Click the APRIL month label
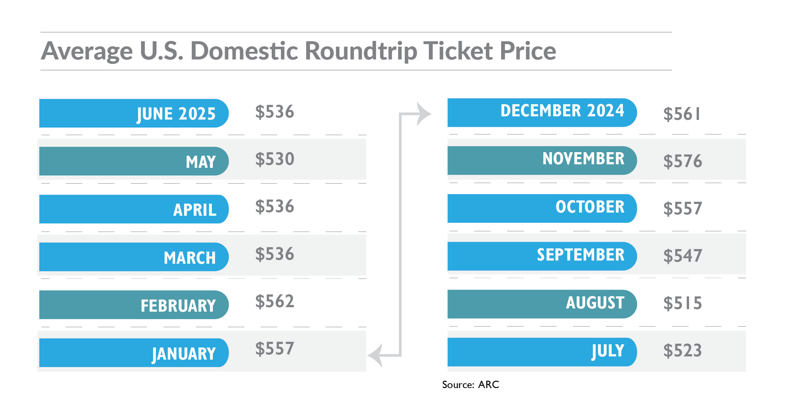The width and height of the screenshot is (799, 413). 195,210
